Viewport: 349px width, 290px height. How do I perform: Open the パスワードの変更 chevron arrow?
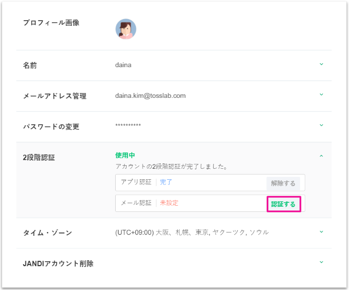click(321, 126)
